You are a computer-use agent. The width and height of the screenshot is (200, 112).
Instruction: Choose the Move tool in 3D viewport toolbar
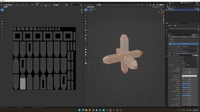(86, 16)
